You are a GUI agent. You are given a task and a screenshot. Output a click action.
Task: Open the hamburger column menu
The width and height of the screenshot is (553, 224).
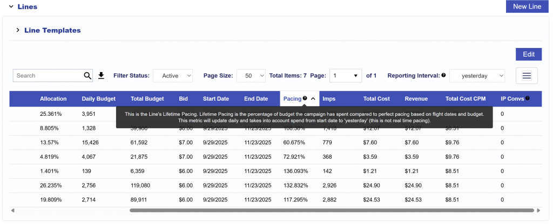click(526, 76)
